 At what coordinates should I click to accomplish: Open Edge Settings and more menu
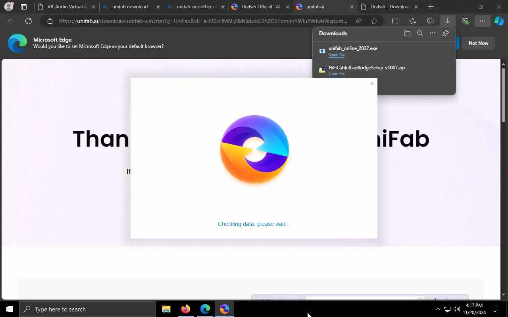tap(482, 21)
